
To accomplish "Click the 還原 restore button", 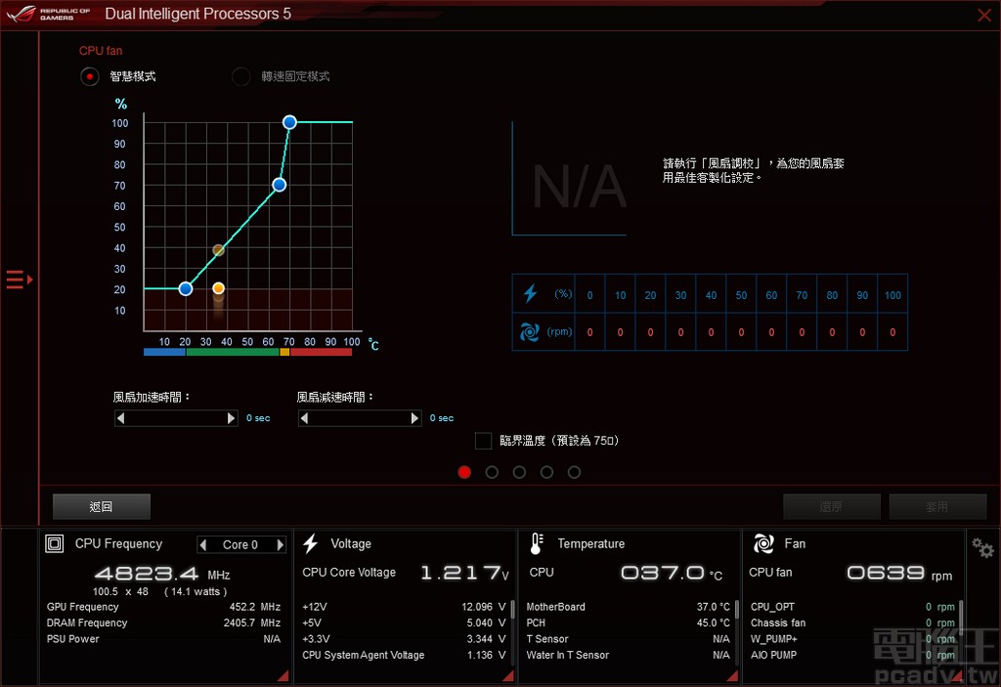I will [x=832, y=507].
